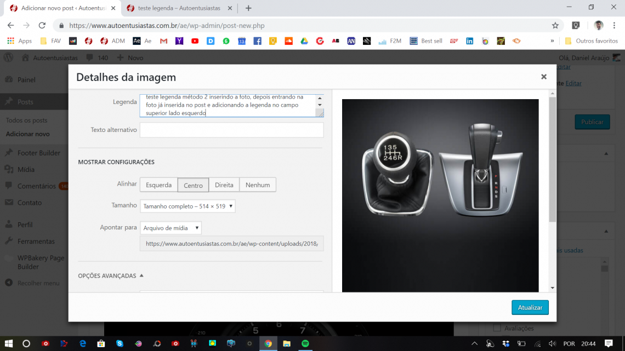Open the Apontar para dropdown
The image size is (625, 351).
tap(171, 228)
